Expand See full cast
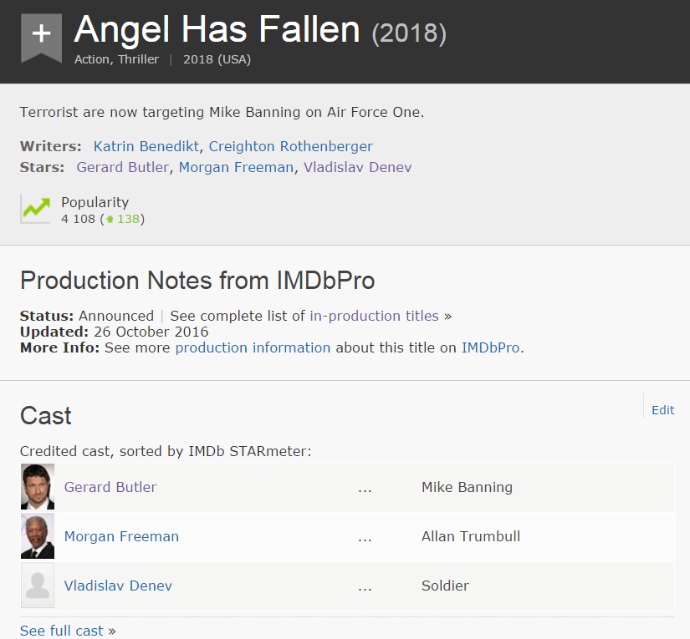Image resolution: width=690 pixels, height=639 pixels. tap(62, 631)
